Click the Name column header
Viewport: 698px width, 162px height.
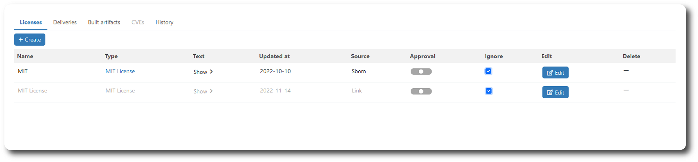tap(25, 56)
